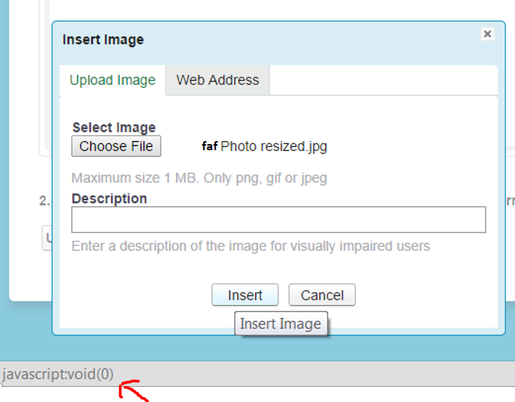The width and height of the screenshot is (515, 402).
Task: Click the Insert Image dialog title
Action: coord(103,39)
